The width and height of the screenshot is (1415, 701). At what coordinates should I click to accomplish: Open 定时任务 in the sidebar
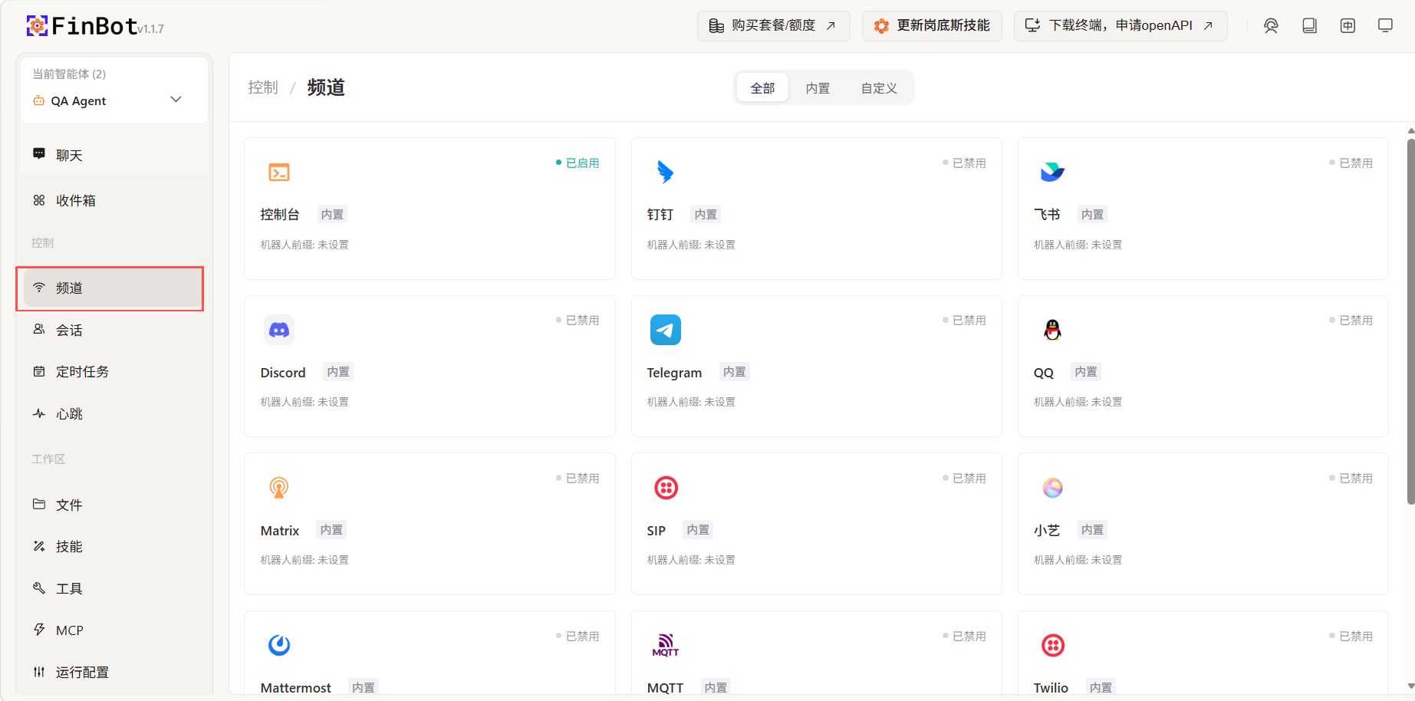[114, 371]
